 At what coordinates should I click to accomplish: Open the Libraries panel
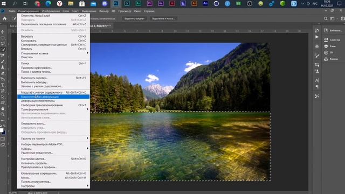(333, 31)
